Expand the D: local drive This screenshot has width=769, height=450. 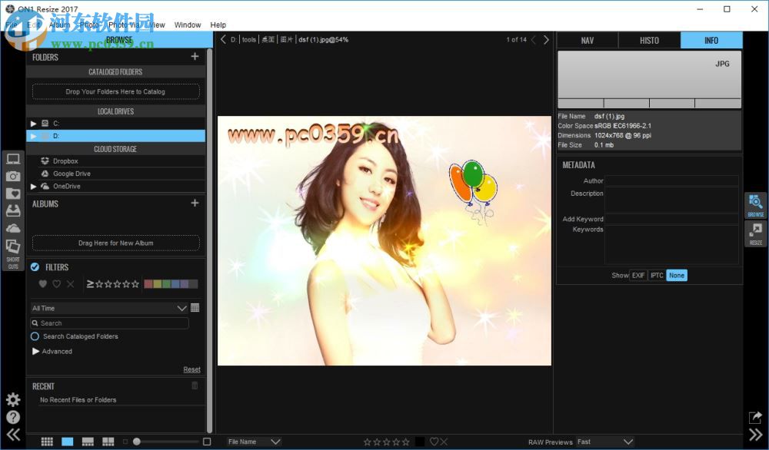[33, 136]
